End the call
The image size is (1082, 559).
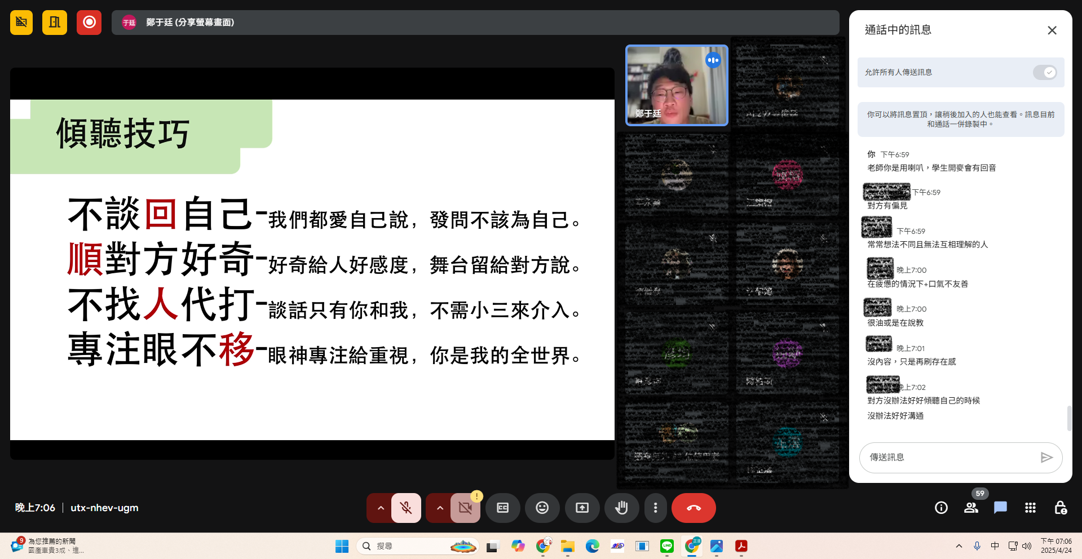(x=694, y=508)
